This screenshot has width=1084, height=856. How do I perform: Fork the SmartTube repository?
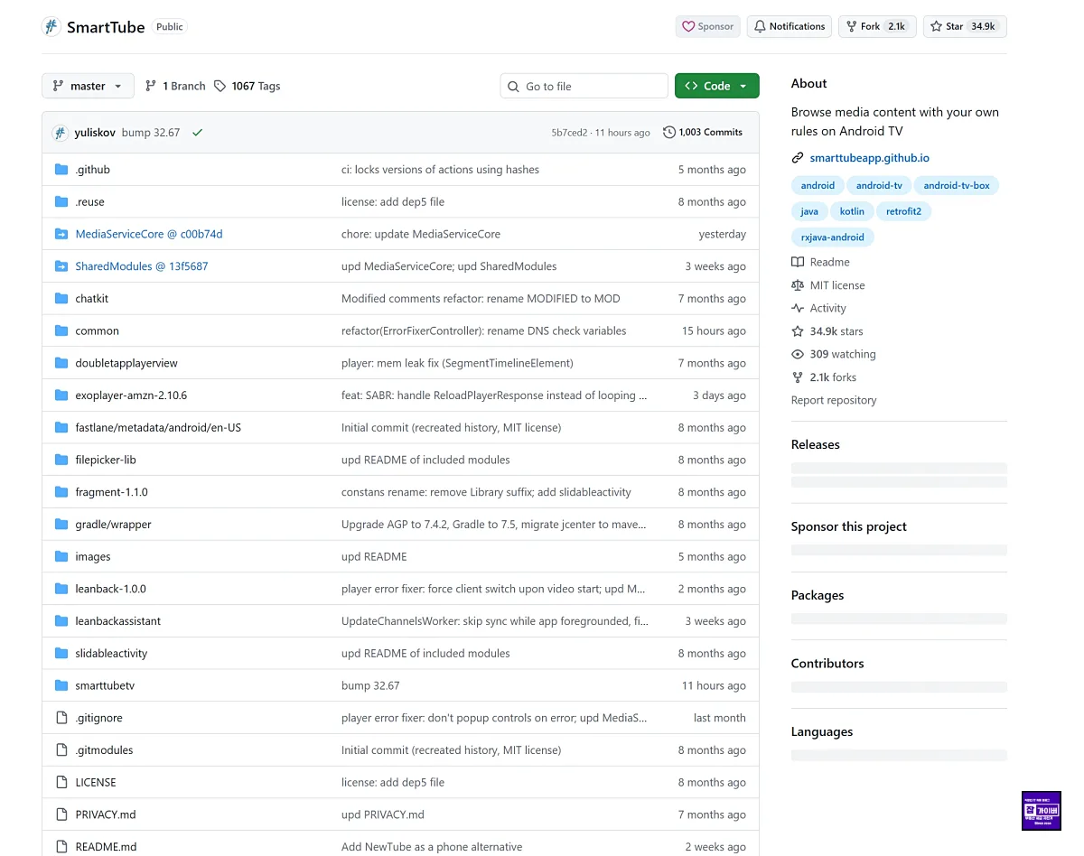coord(877,27)
